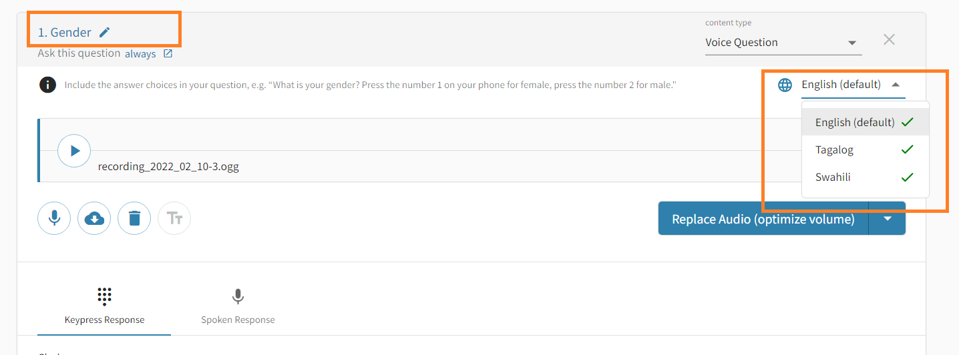Viewport: 959px width, 355px height.
Task: Play the recording audio
Action: [74, 151]
